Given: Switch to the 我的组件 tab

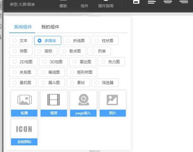Looking at the screenshot, I should click(50, 27).
